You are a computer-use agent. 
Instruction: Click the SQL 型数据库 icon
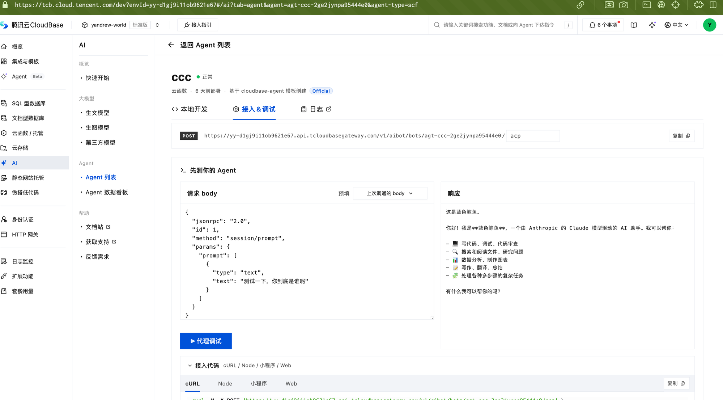[x=4, y=103]
